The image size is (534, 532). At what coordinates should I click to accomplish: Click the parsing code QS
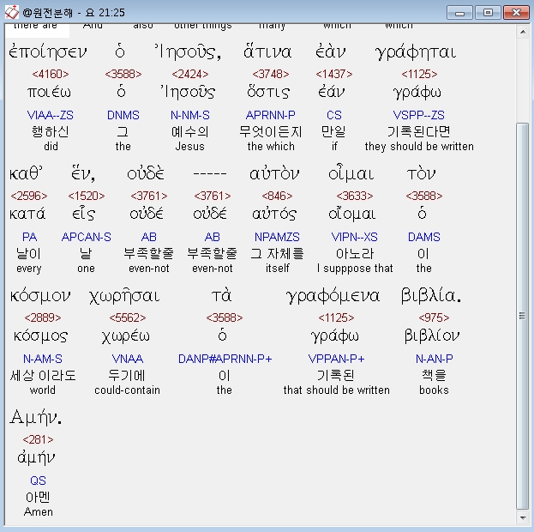(38, 481)
